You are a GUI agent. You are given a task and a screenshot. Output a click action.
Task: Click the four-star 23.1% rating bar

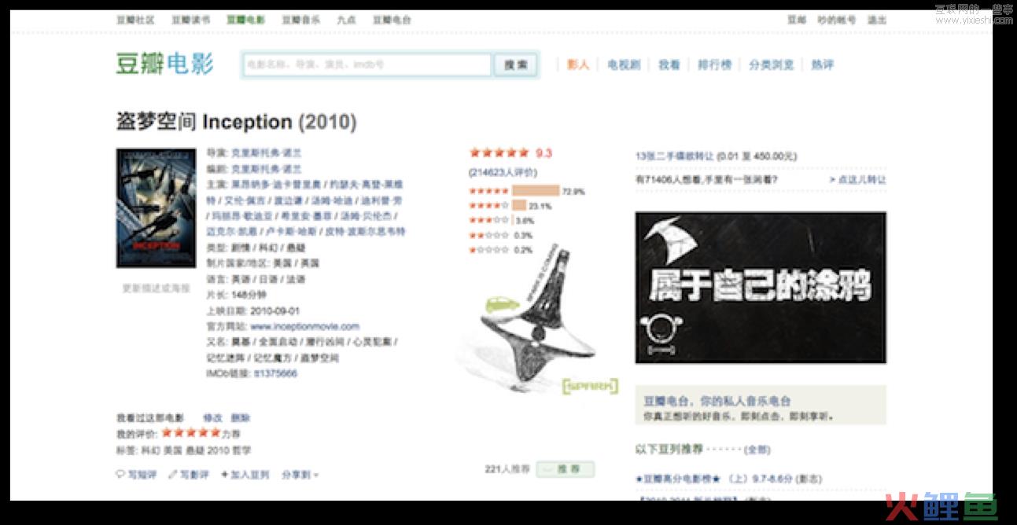click(519, 206)
